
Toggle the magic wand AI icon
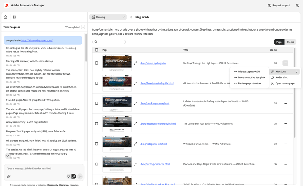(x=74, y=176)
